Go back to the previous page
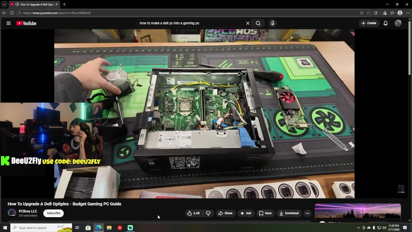Image resolution: width=412 pixels, height=232 pixels. coord(4,13)
